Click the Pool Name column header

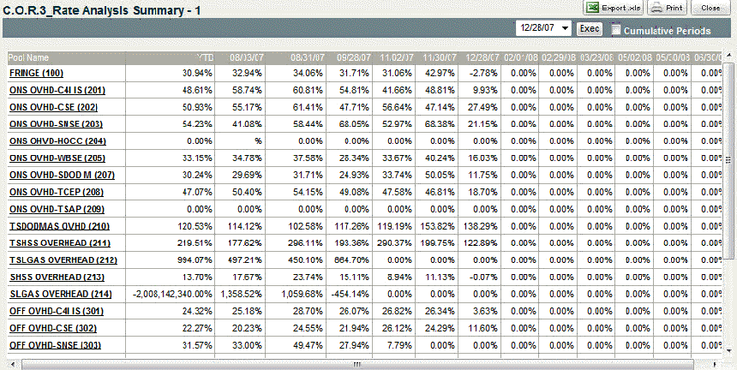(28, 57)
